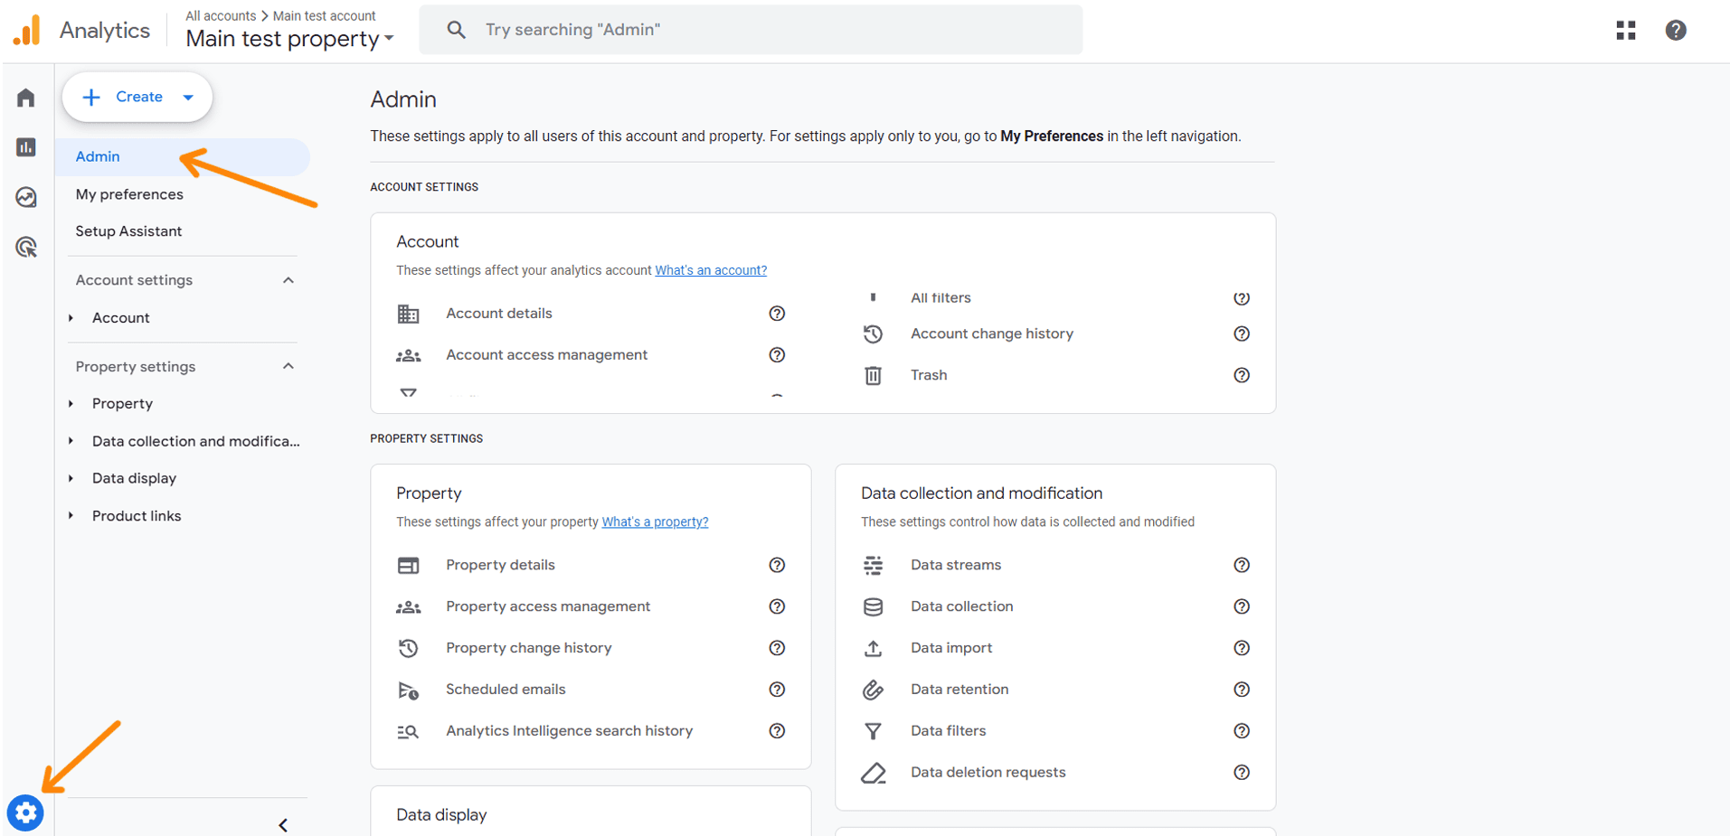Image resolution: width=1730 pixels, height=836 pixels.
Task: Open Property details row
Action: 591,565
